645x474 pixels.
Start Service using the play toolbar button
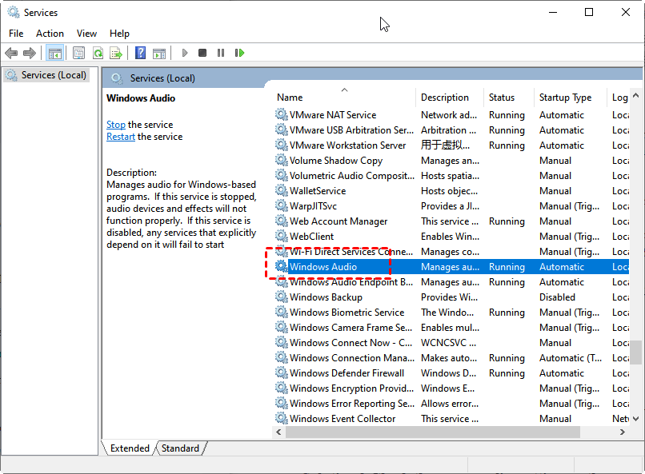coord(185,53)
